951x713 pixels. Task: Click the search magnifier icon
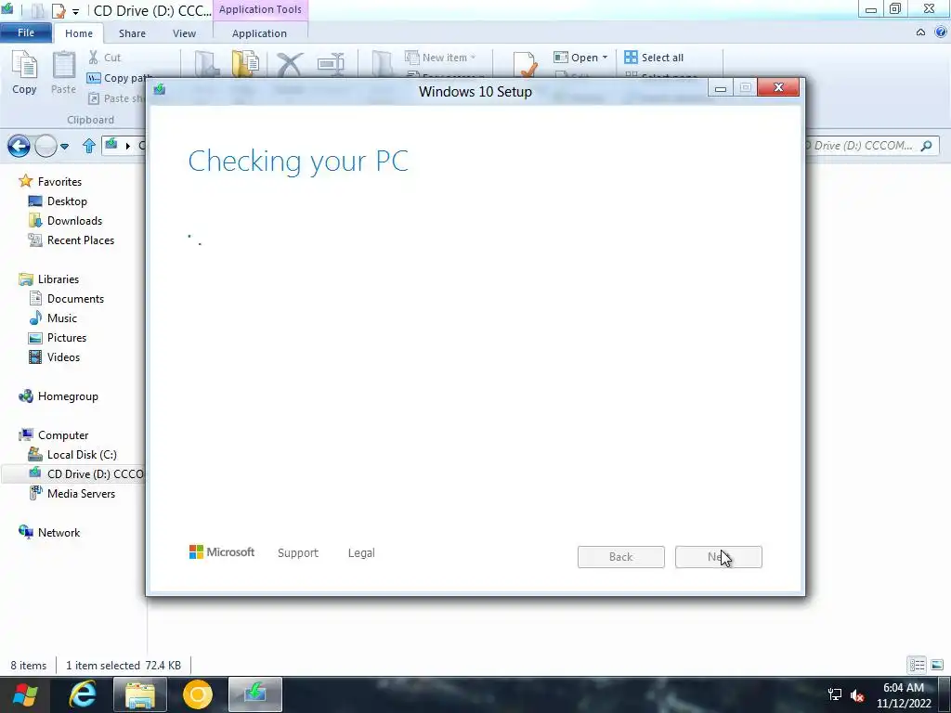coord(926,146)
